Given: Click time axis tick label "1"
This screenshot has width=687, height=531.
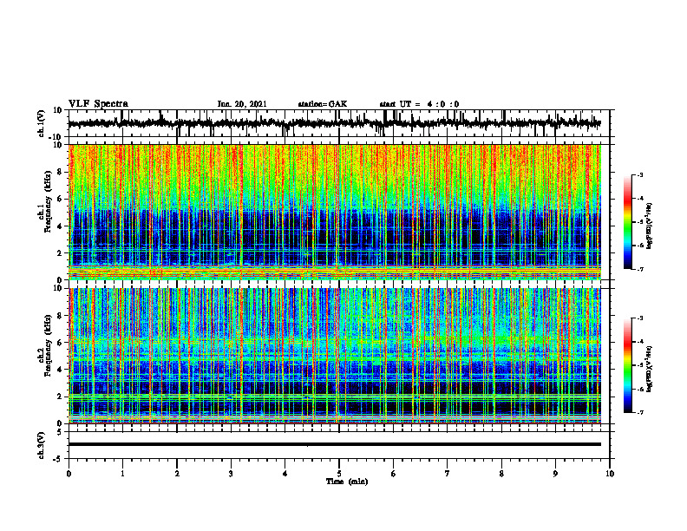Looking at the screenshot, I should (122, 474).
